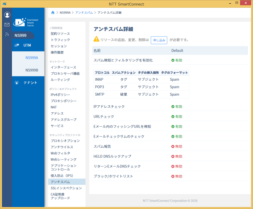Image resolution: width=253 pixels, height=209 pixels.
Task: Click the IMAP protocol cell
Action: (99, 79)
